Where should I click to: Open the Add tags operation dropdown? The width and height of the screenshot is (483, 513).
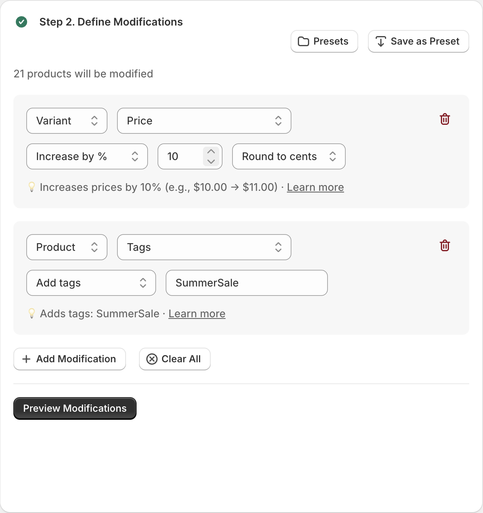(x=91, y=283)
